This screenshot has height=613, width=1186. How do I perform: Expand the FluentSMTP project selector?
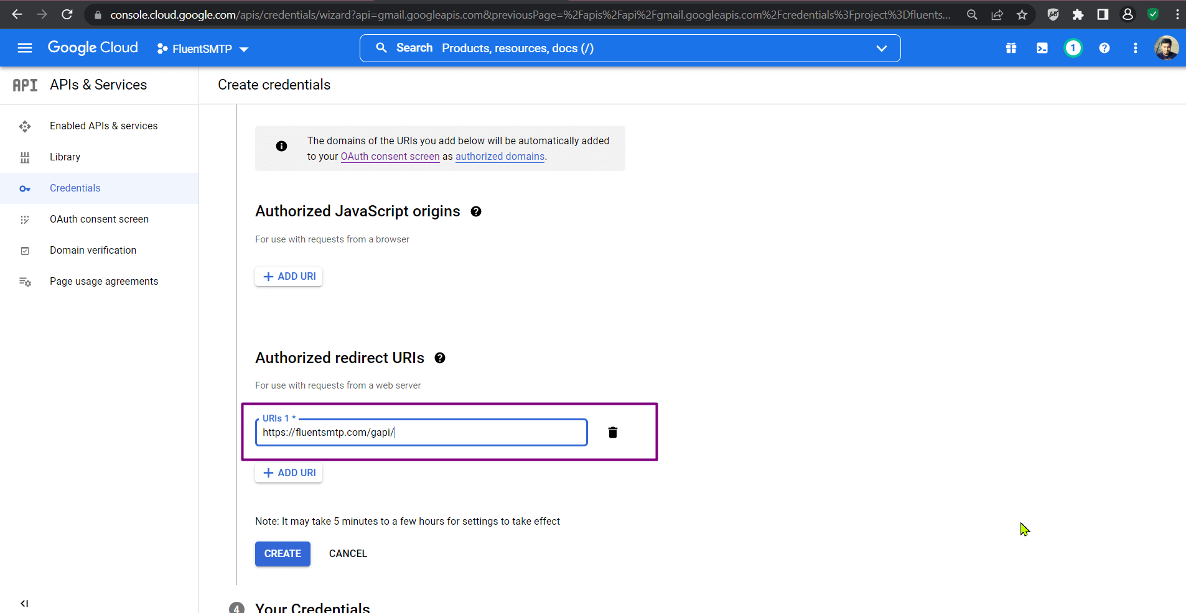[203, 48]
